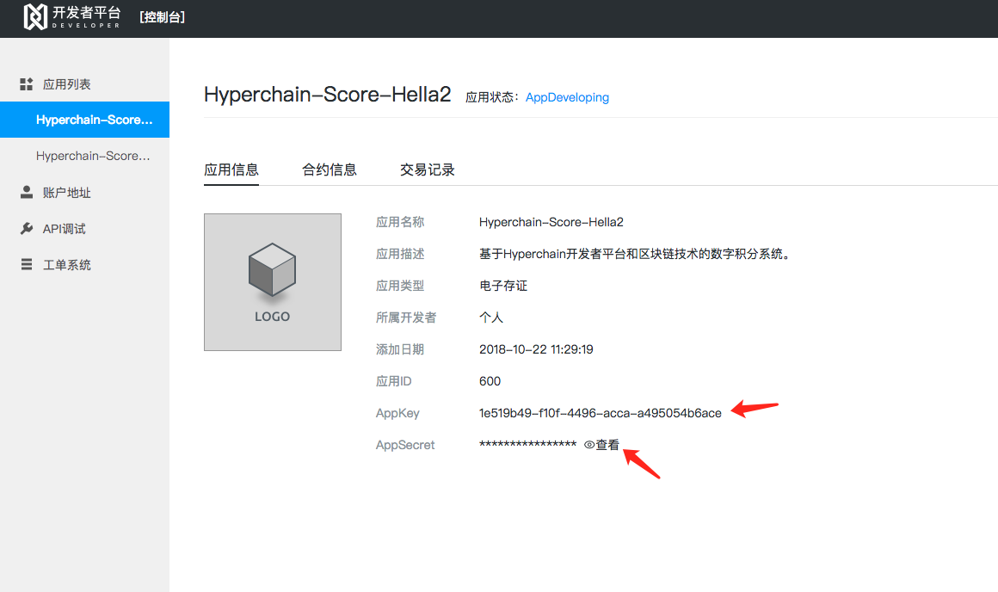
Task: Click the AppKey value 1e519b49-f10f-4496-acca-a495054b6ace
Action: click(x=601, y=413)
